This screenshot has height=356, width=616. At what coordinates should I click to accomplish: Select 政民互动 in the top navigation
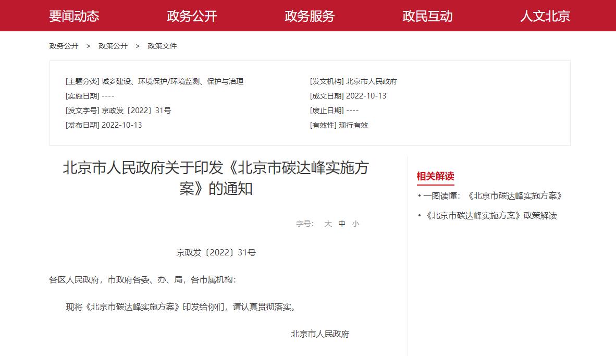(427, 16)
